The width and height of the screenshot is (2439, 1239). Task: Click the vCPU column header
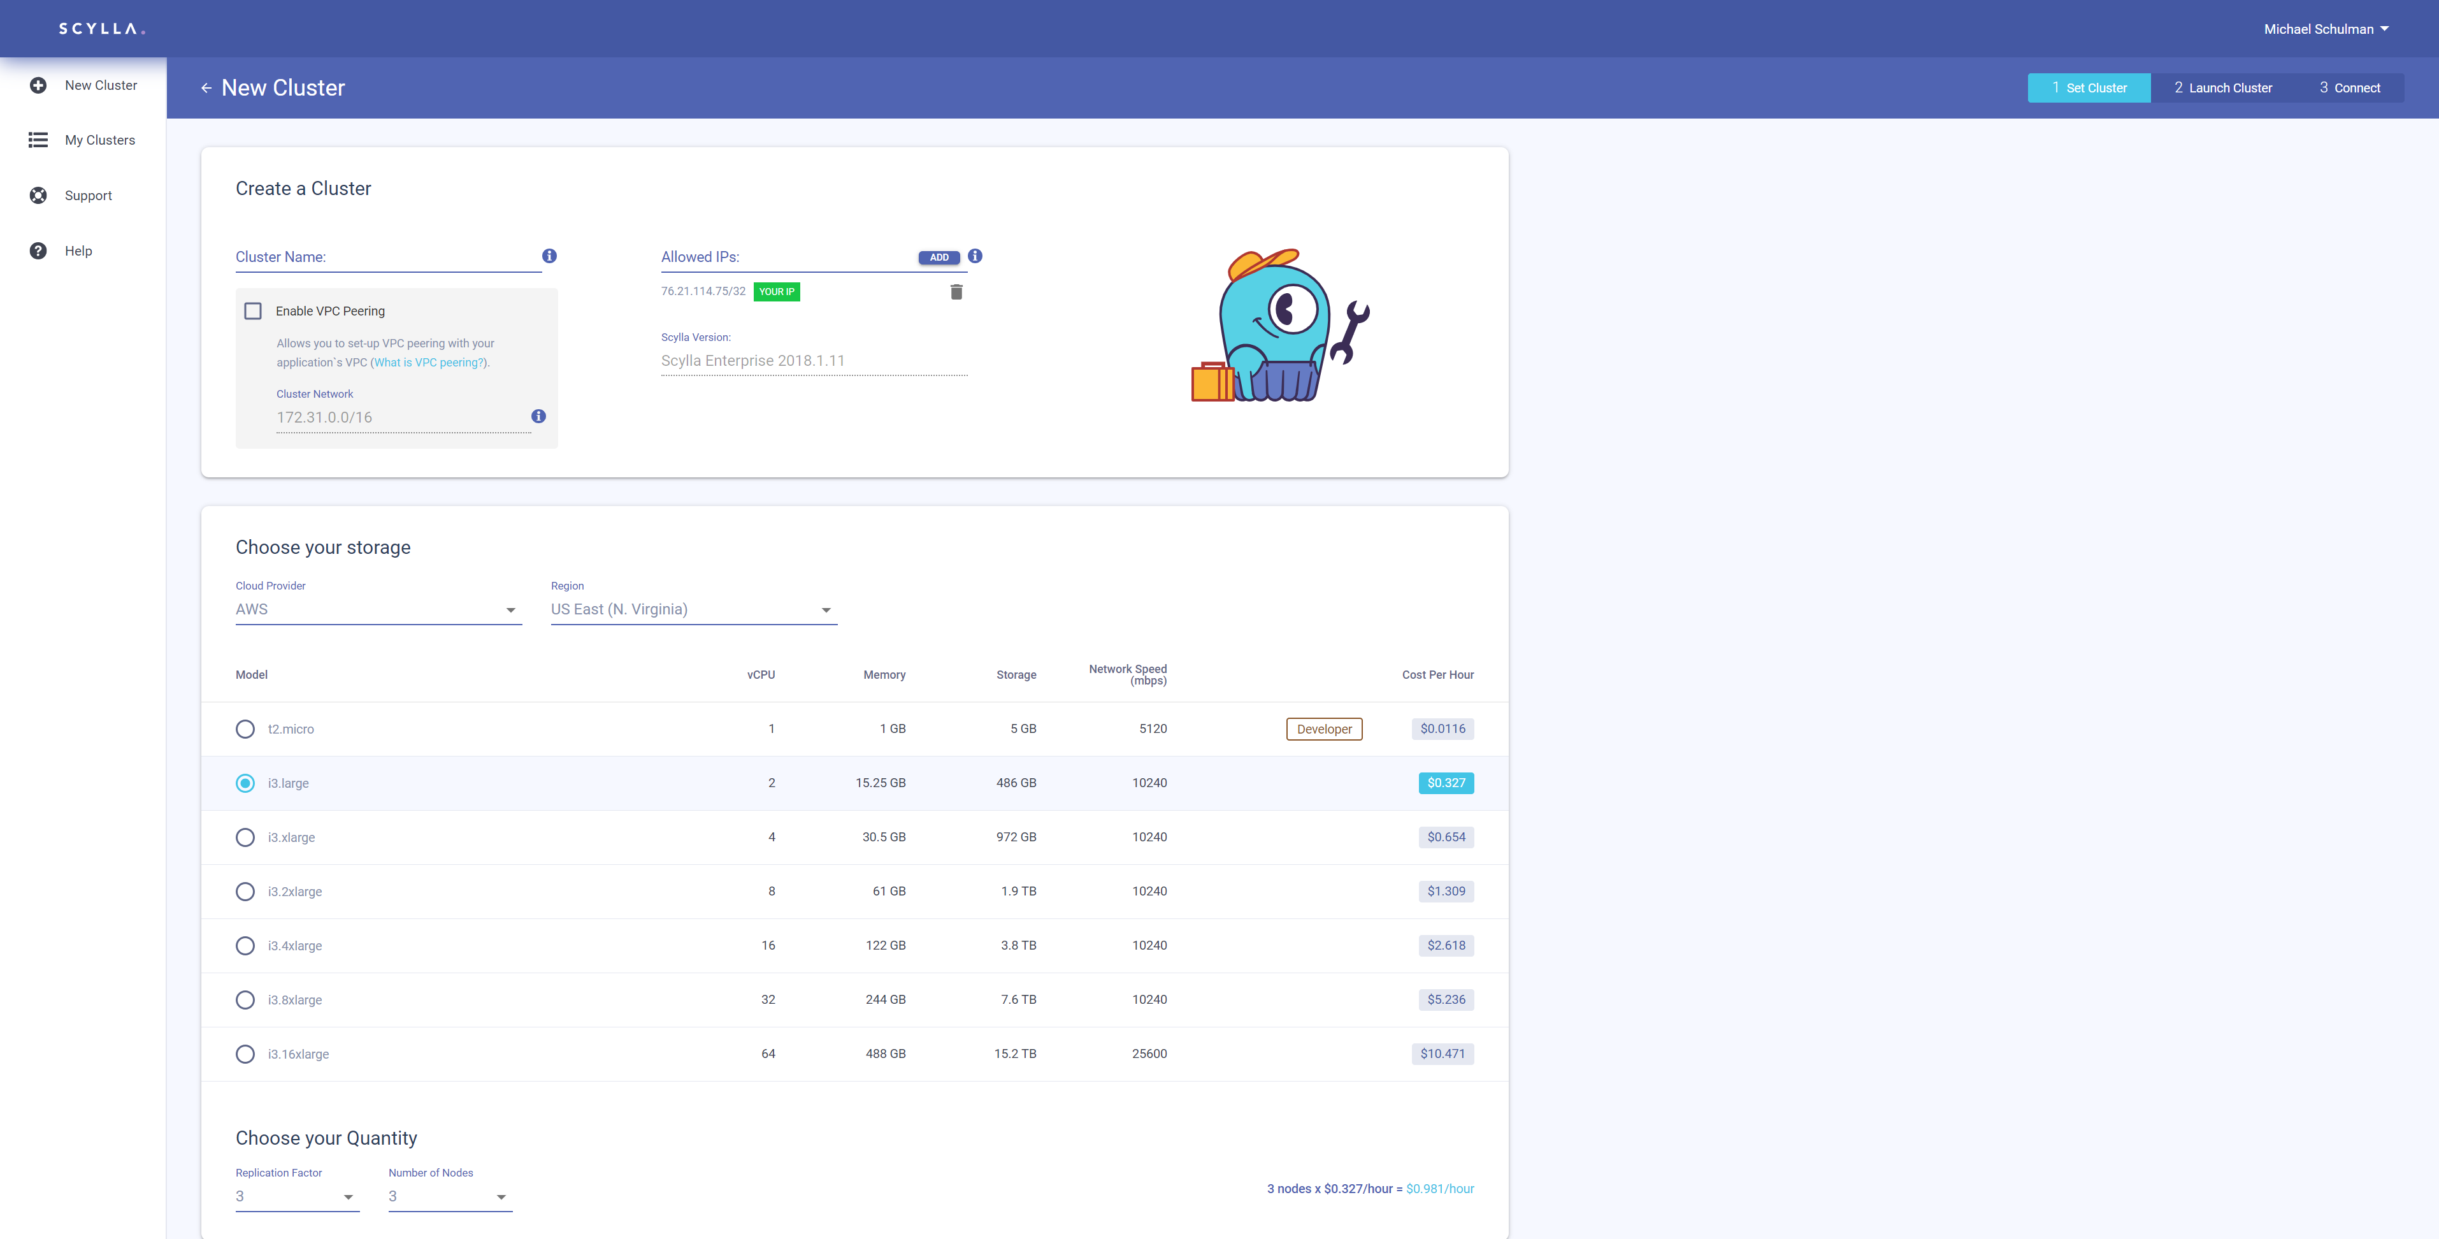pos(760,674)
